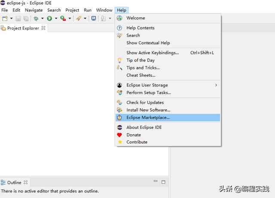Select Search in the Help menu
275x198 pixels.
[168, 35]
